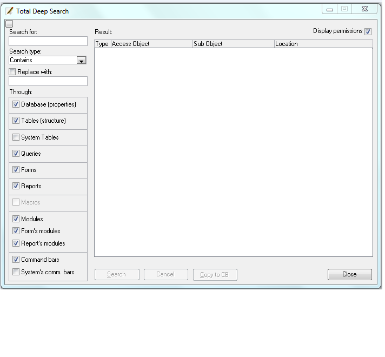Click the Search button
Viewport: 385px width, 357px height.
[x=117, y=274]
